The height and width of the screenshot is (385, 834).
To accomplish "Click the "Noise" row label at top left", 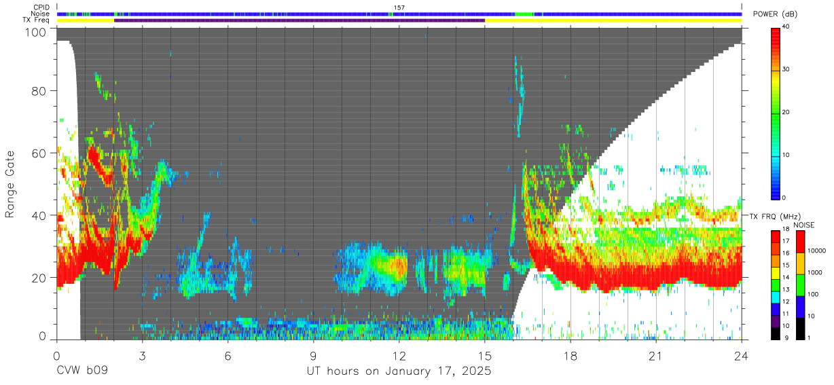I will (x=41, y=14).
